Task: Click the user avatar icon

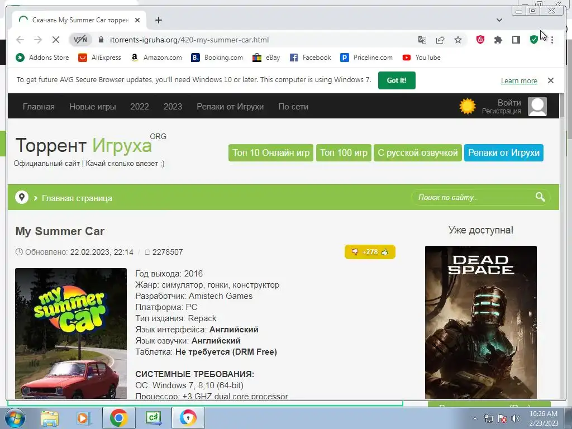Action: (537, 107)
